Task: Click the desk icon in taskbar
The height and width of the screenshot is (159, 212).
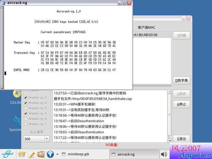Action: [x=22, y=154]
